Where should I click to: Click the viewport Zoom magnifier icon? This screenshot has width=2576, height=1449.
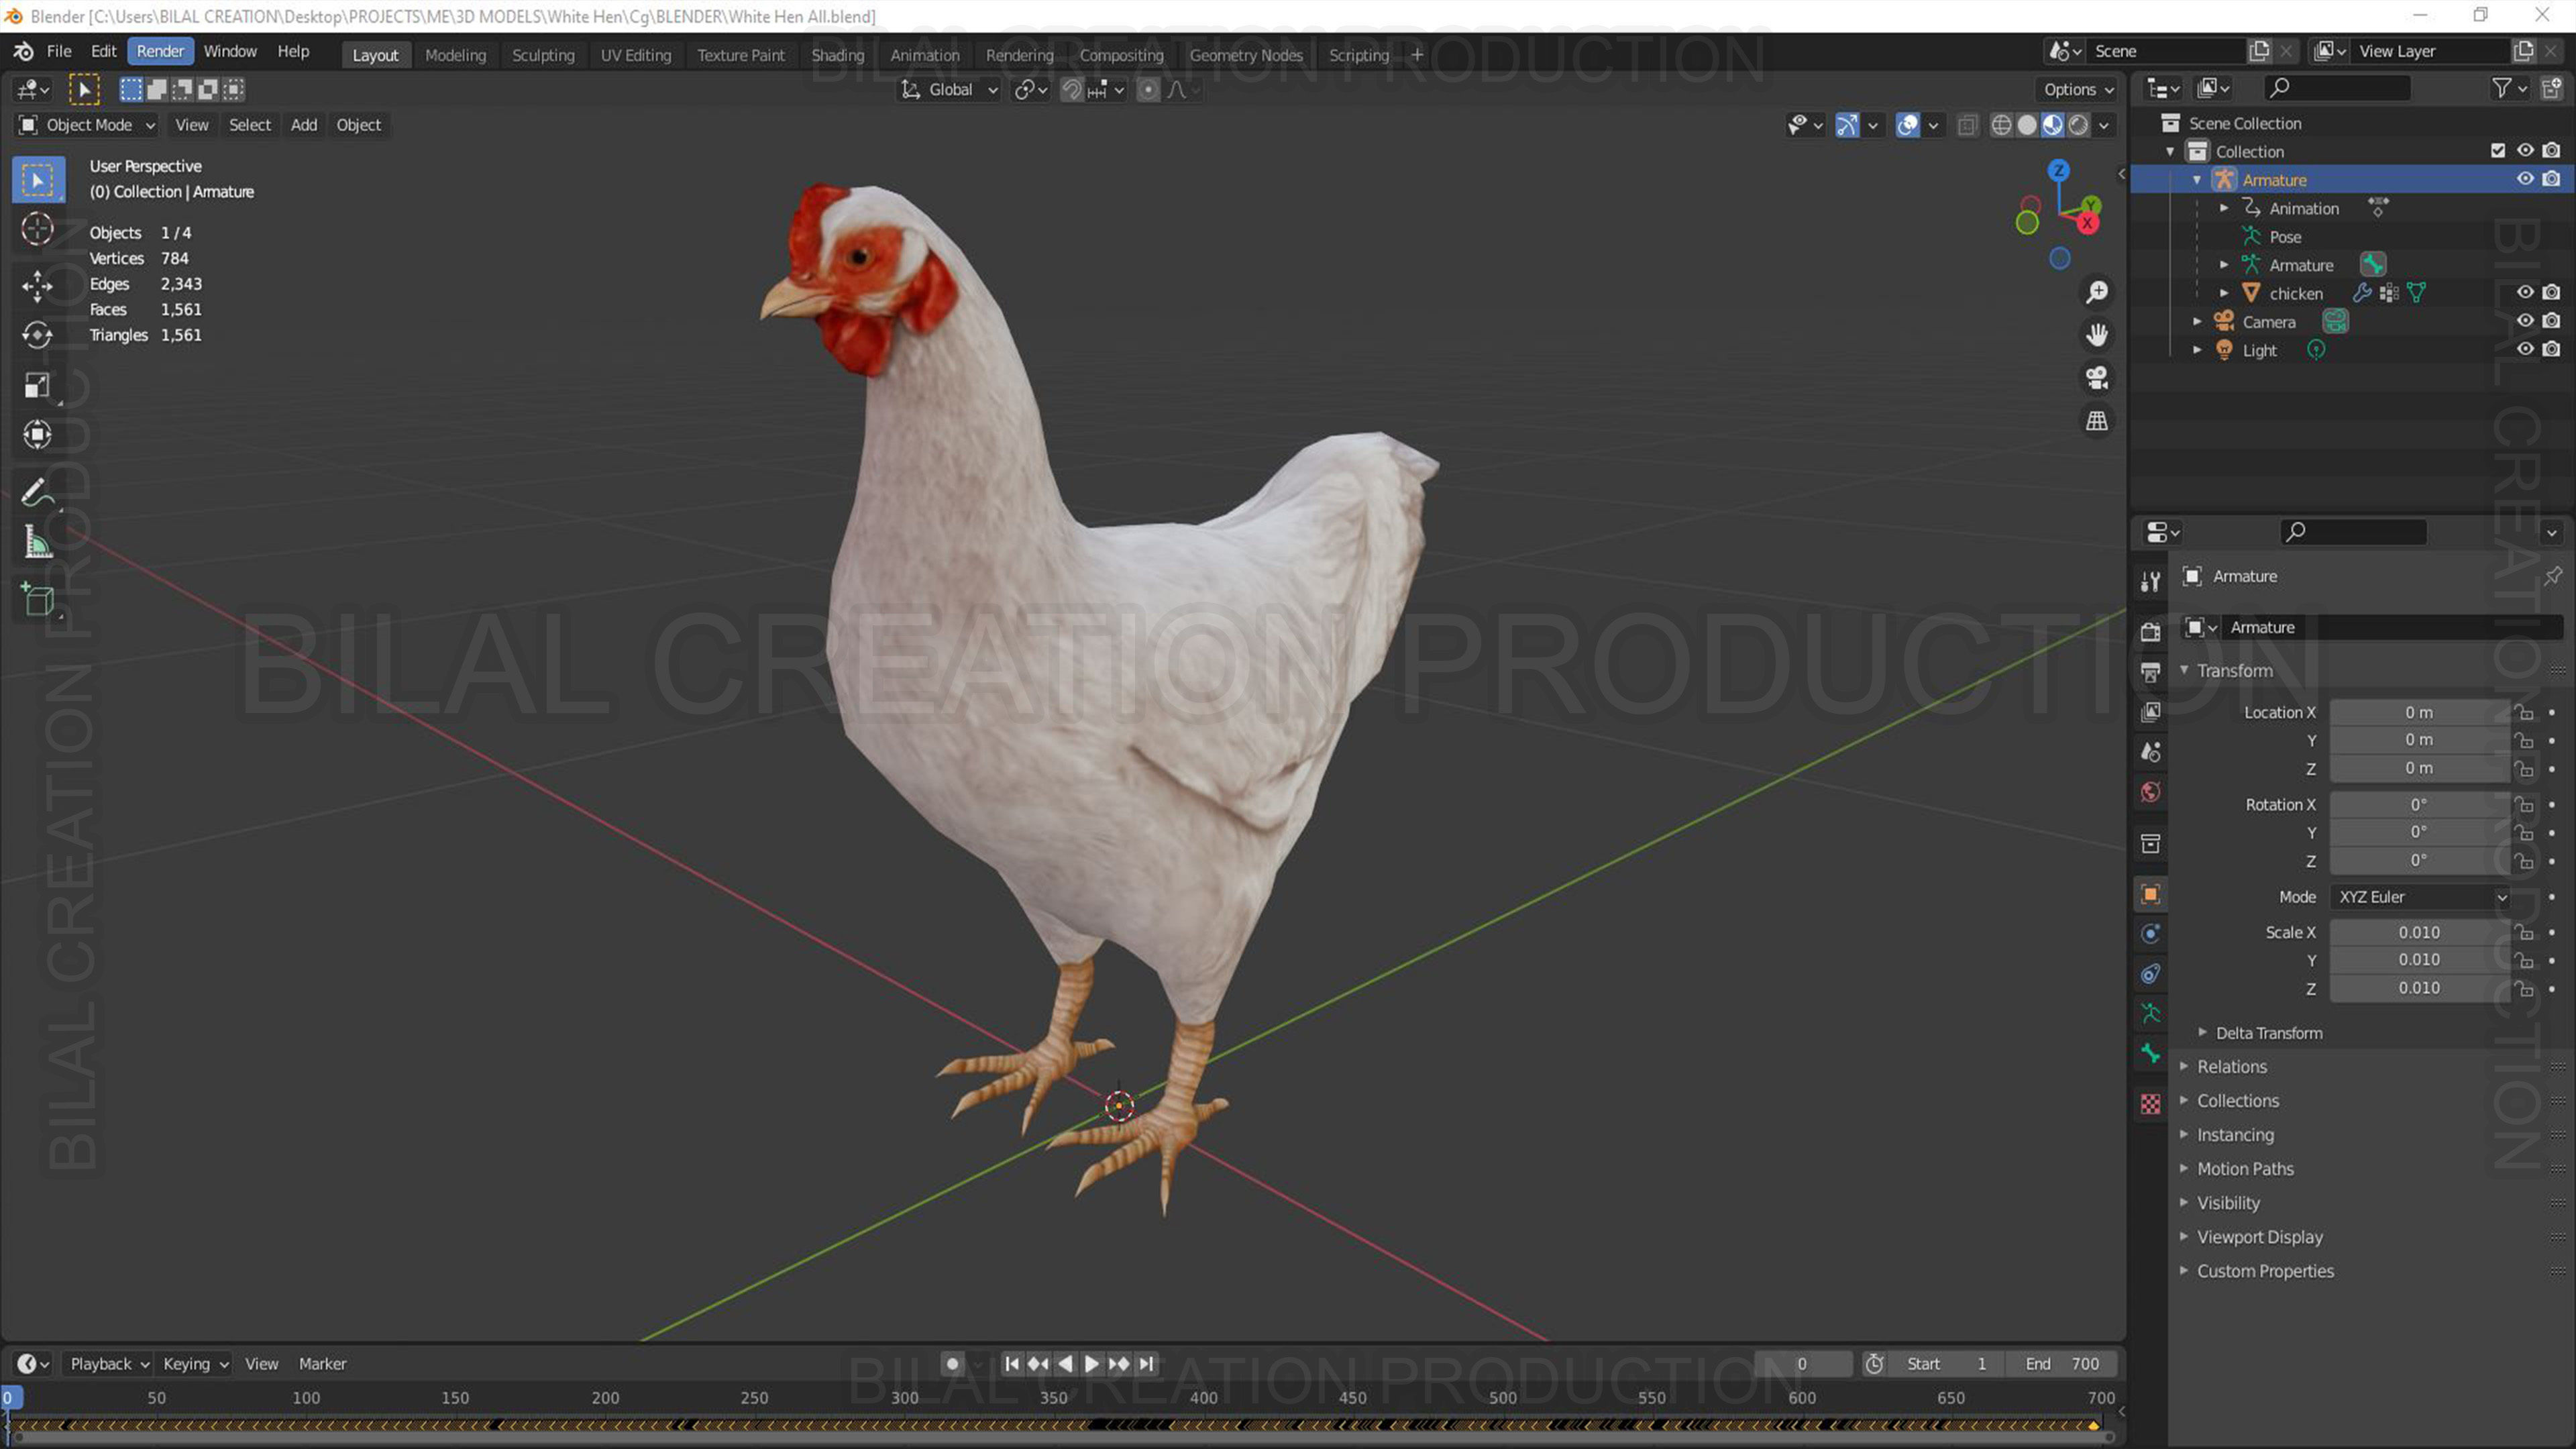(x=2096, y=292)
